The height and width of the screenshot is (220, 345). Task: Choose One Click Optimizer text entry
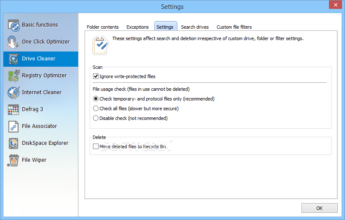46,42
